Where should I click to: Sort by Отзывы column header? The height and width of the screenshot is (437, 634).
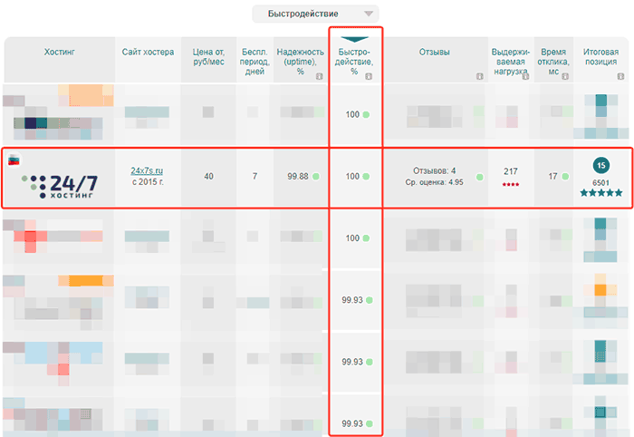coord(434,53)
